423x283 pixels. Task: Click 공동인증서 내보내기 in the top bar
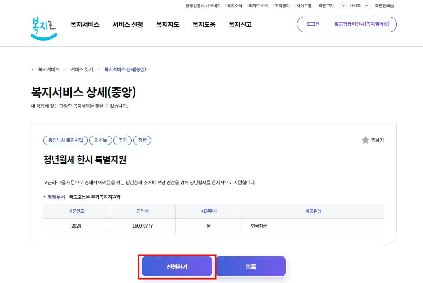[203, 5]
